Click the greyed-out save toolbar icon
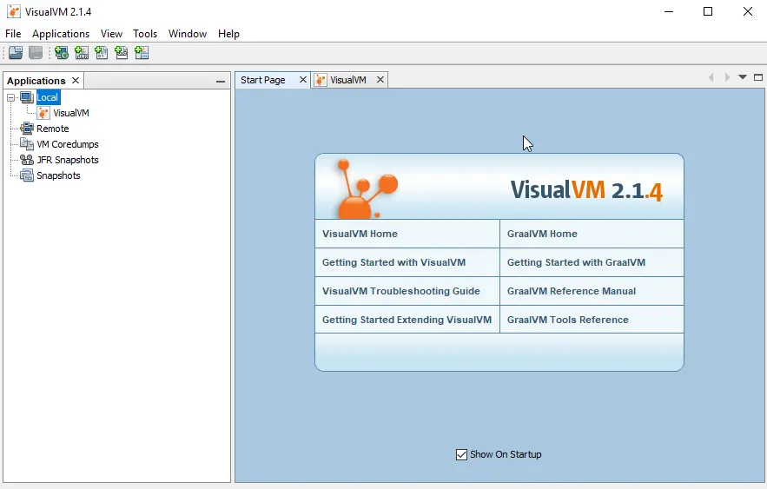The image size is (767, 489). pyautogui.click(x=36, y=52)
